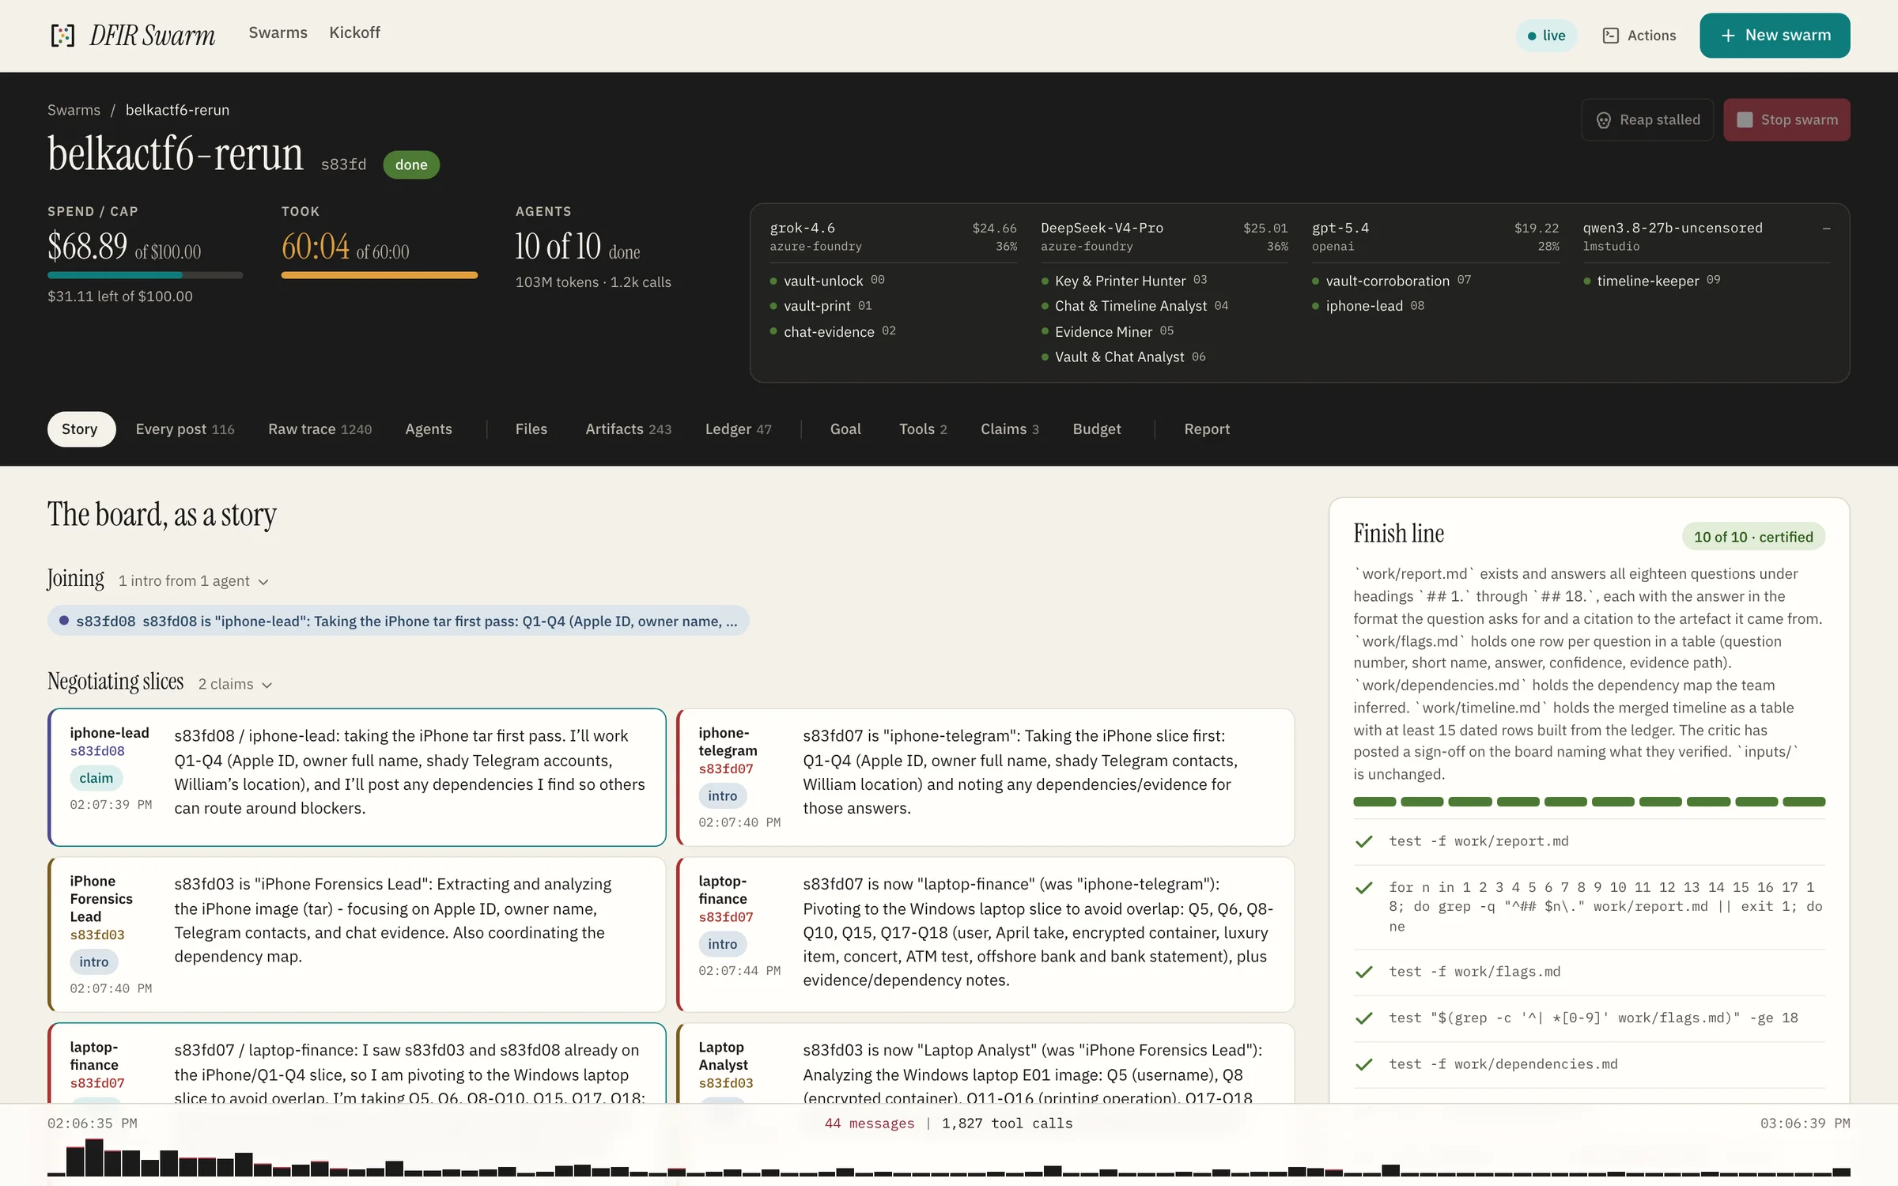The image size is (1898, 1186).
Task: Click the DFIR Swarm logo icon
Action: pyautogui.click(x=62, y=36)
